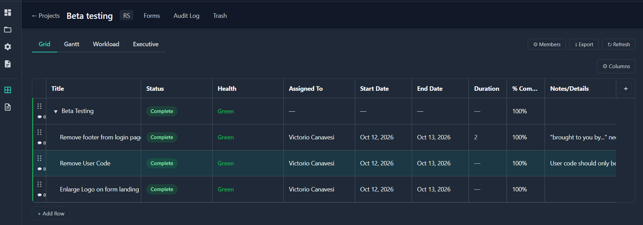Click drag handle of Remove User Code row
Screen dimensions: 643x225
39,158
